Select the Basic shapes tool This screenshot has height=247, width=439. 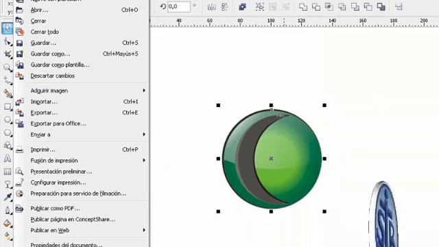pyautogui.click(x=8, y=145)
